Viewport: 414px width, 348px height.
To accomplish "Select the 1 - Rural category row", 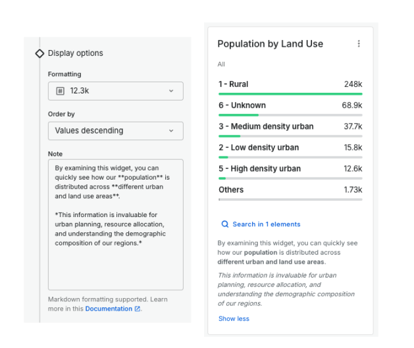I will point(290,84).
